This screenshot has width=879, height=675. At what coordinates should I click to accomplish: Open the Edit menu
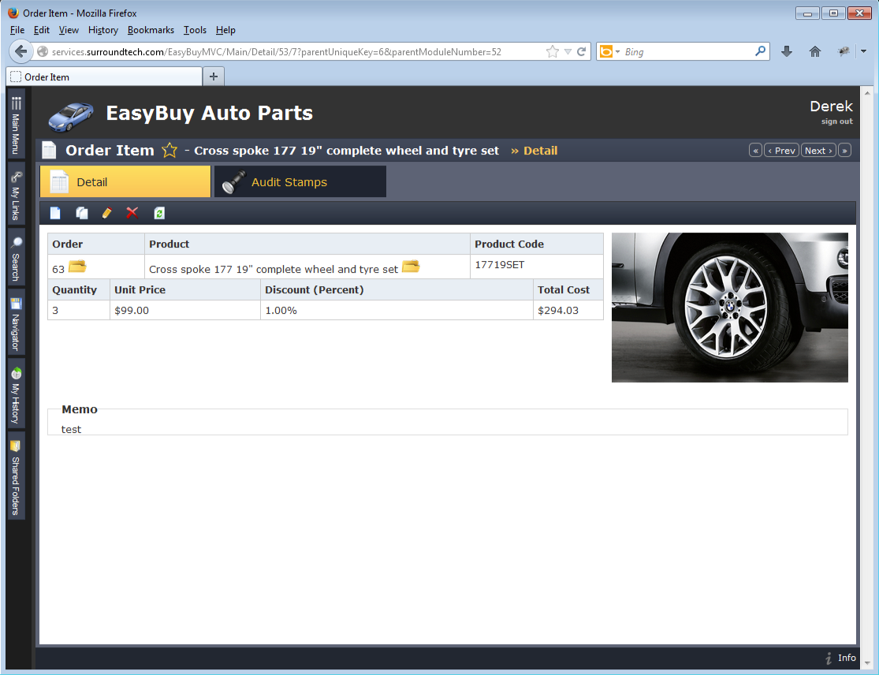click(x=42, y=30)
